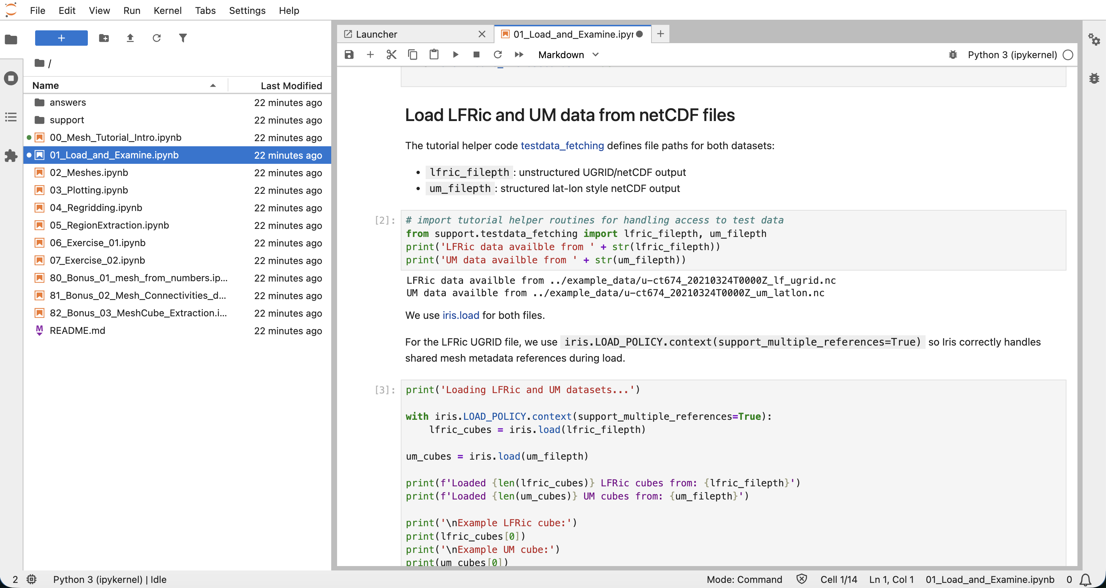Viewport: 1106px width, 588px height.
Task: Run the selected cell and advance
Action: click(x=456, y=55)
